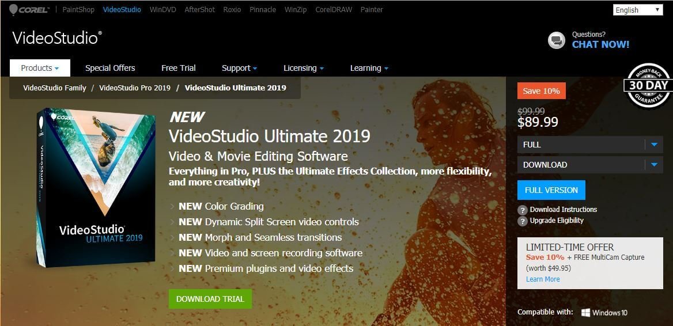
Task: Go to VideoStudio Family breadcrumb
Action: 55,88
